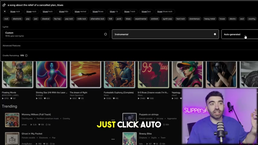This screenshot has height=145, width=258.
Task: Click heart icon under Funkadelic Euphony
Action: tap(114, 98)
